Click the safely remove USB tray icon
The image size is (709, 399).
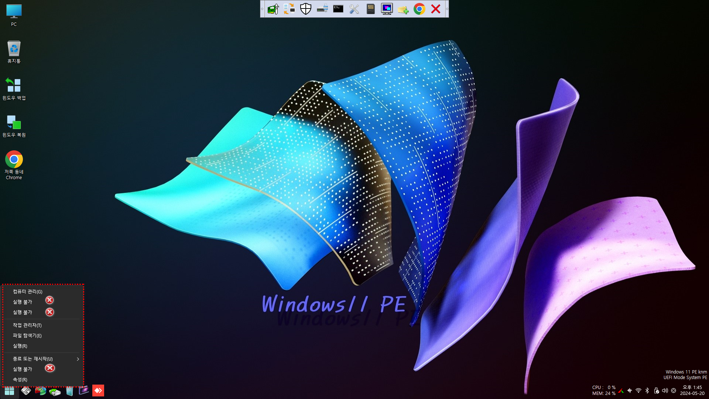click(656, 391)
